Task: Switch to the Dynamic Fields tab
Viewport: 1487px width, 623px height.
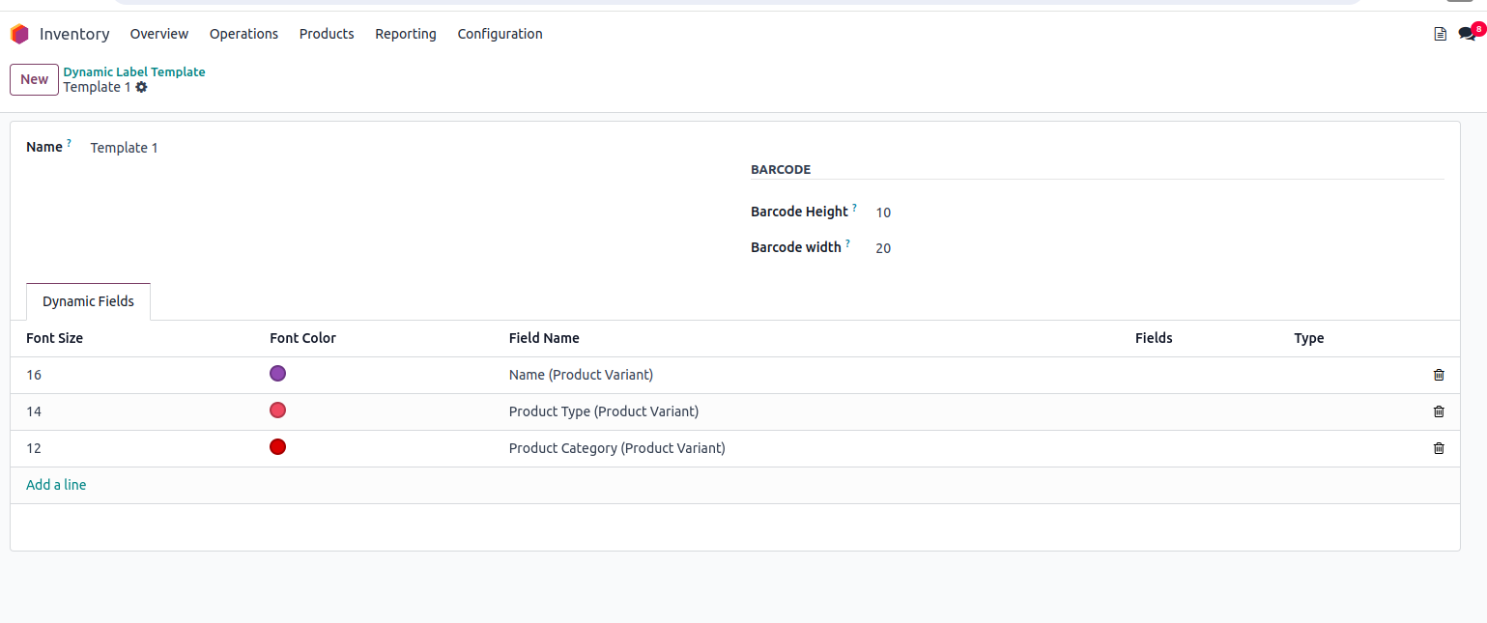Action: tap(88, 301)
